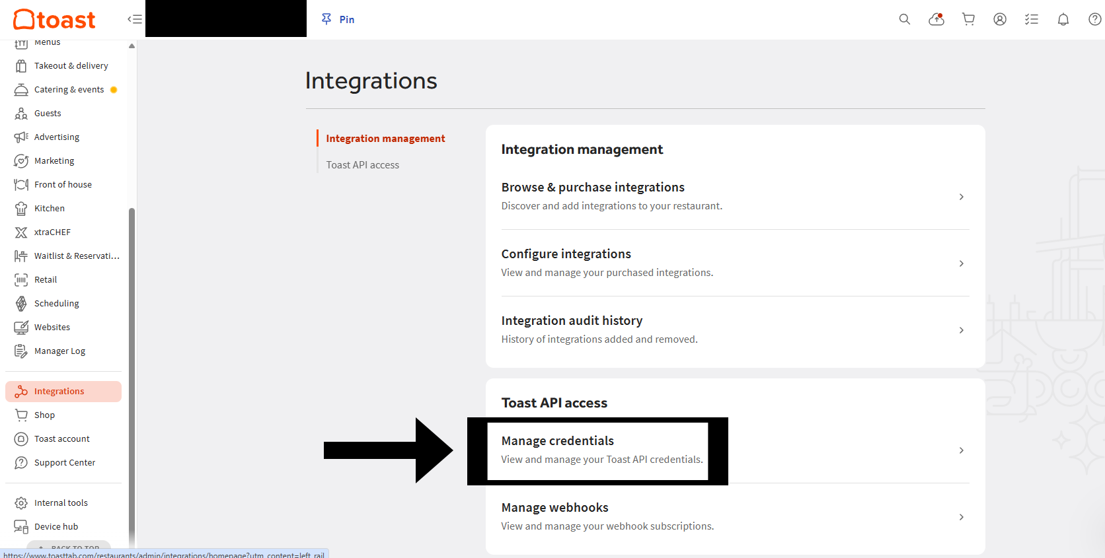Viewport: 1105px width, 558px height.
Task: Open the checklist tasks icon
Action: click(x=1032, y=19)
